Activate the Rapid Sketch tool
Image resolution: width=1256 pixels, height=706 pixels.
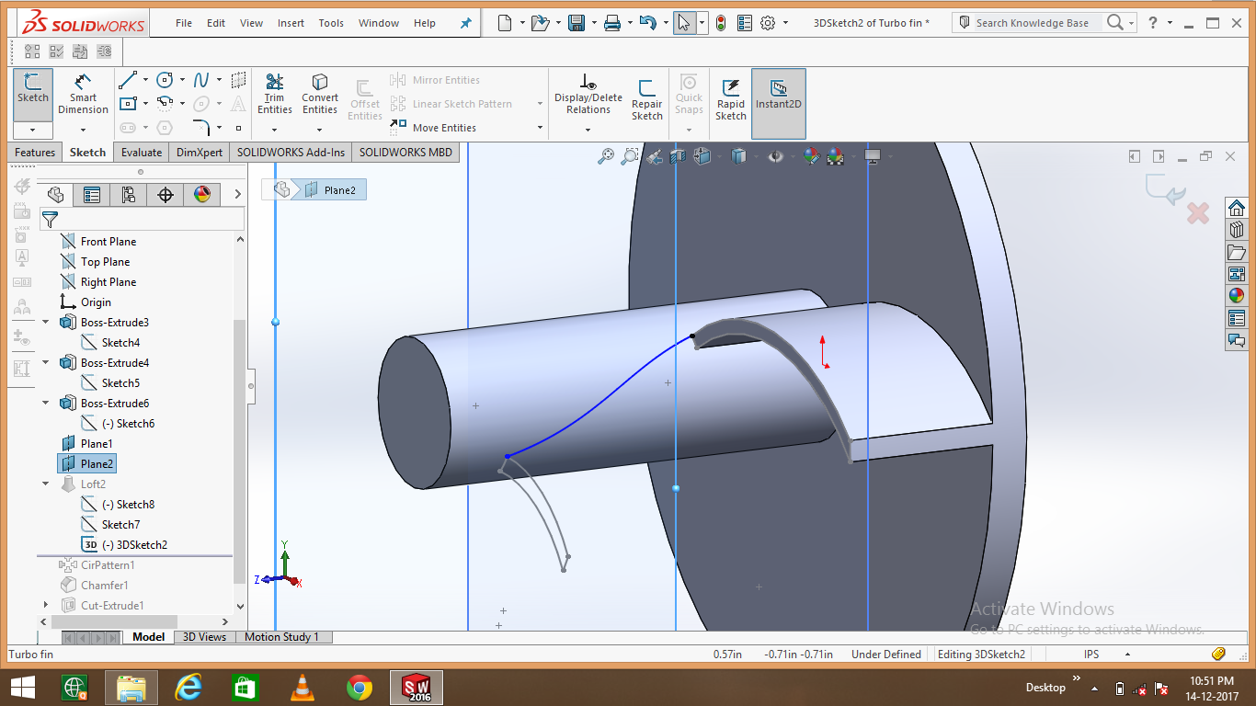click(x=730, y=92)
